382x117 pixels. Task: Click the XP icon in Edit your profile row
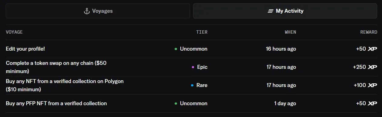point(372,49)
